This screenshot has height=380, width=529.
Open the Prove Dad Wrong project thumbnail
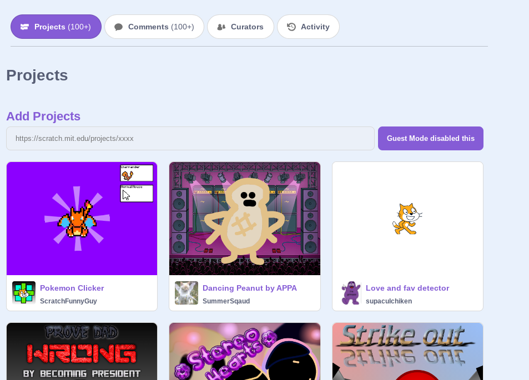(x=82, y=351)
